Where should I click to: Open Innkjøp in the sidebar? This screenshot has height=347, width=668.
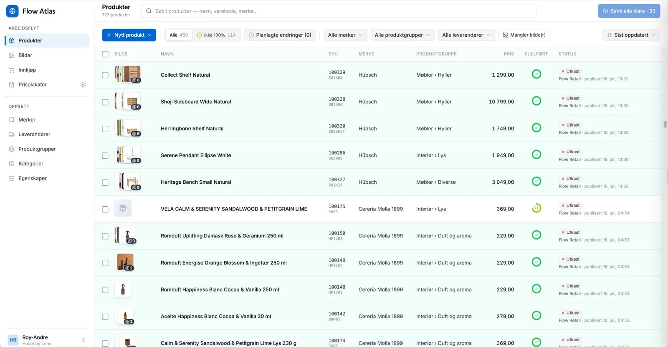pyautogui.click(x=47, y=70)
